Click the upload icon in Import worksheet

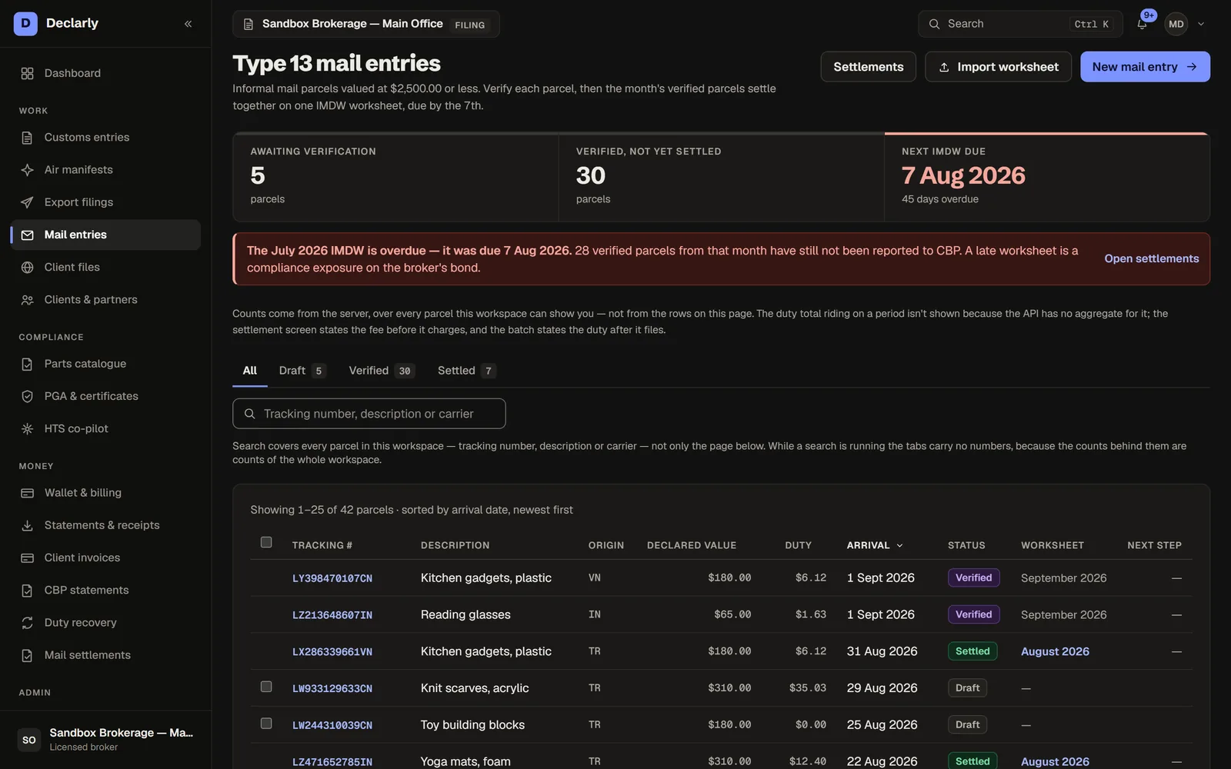944,68
